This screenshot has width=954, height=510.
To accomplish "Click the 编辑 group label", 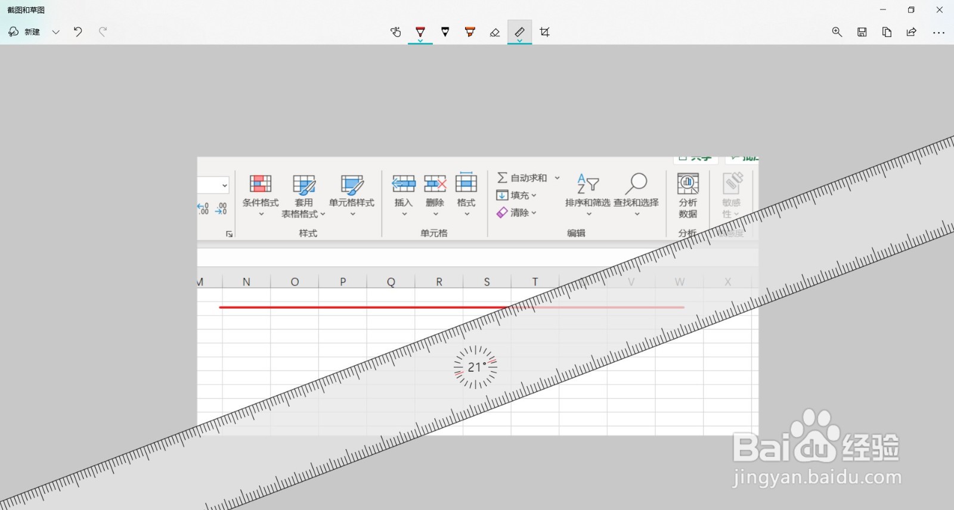I will (576, 233).
